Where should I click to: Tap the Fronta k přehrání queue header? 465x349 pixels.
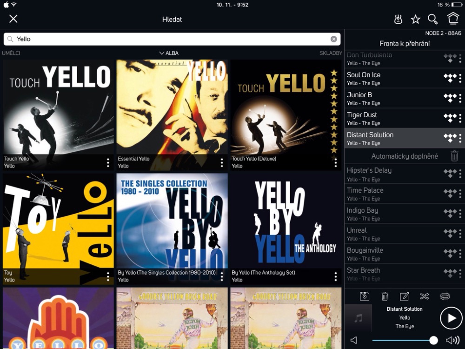[x=405, y=44]
